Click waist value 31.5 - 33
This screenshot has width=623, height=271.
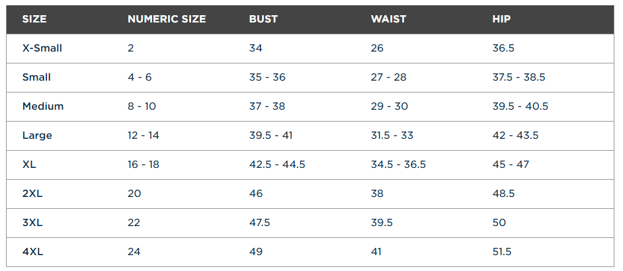pyautogui.click(x=392, y=135)
